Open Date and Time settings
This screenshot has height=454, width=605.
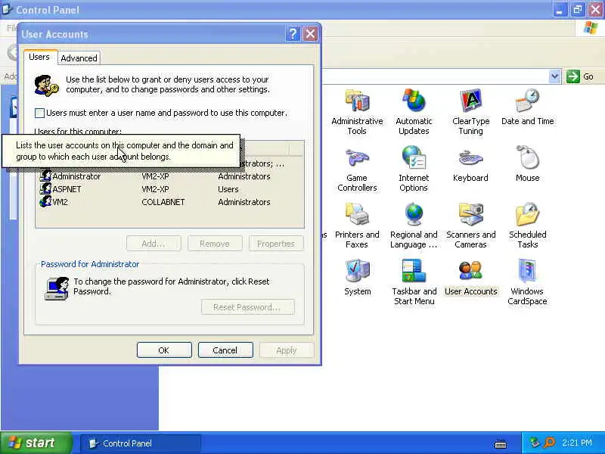tap(527, 107)
